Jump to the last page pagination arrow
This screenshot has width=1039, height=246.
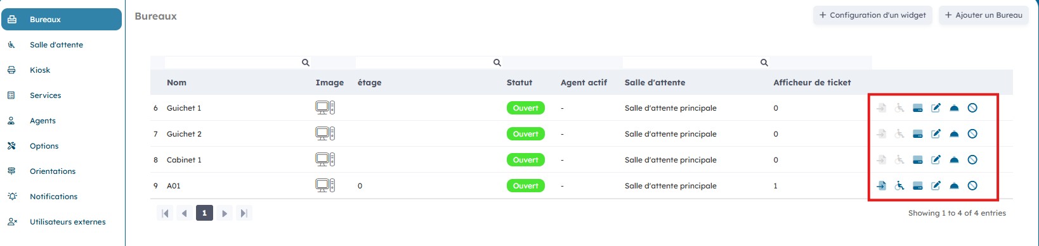click(244, 214)
